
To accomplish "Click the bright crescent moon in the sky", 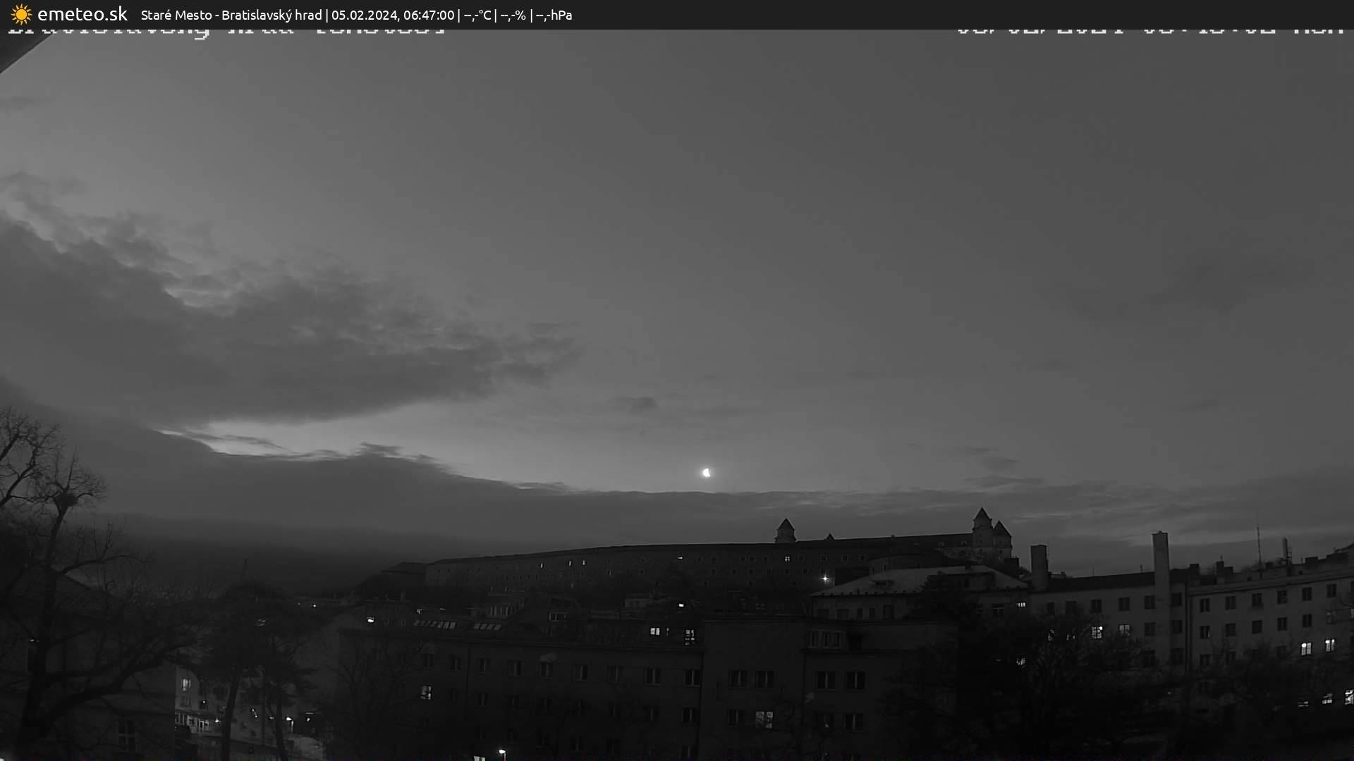I will click(x=706, y=473).
